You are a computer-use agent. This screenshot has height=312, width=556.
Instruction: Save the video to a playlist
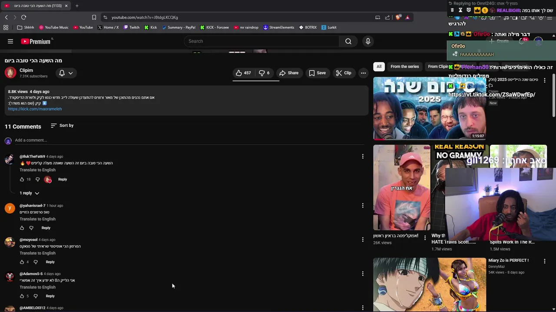tap(317, 73)
